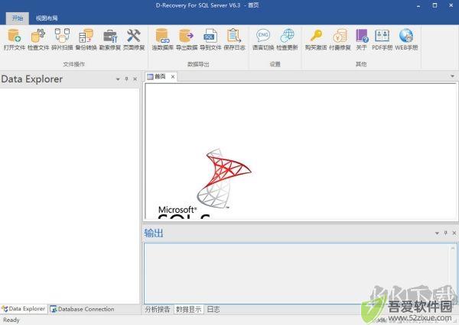This screenshot has width=459, height=325.
Task: Open the 输出 panel options dropdown
Action: (x=437, y=233)
